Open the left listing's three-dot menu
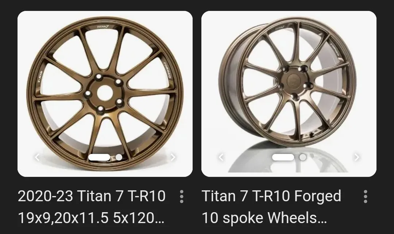394x234 pixels. tap(181, 197)
